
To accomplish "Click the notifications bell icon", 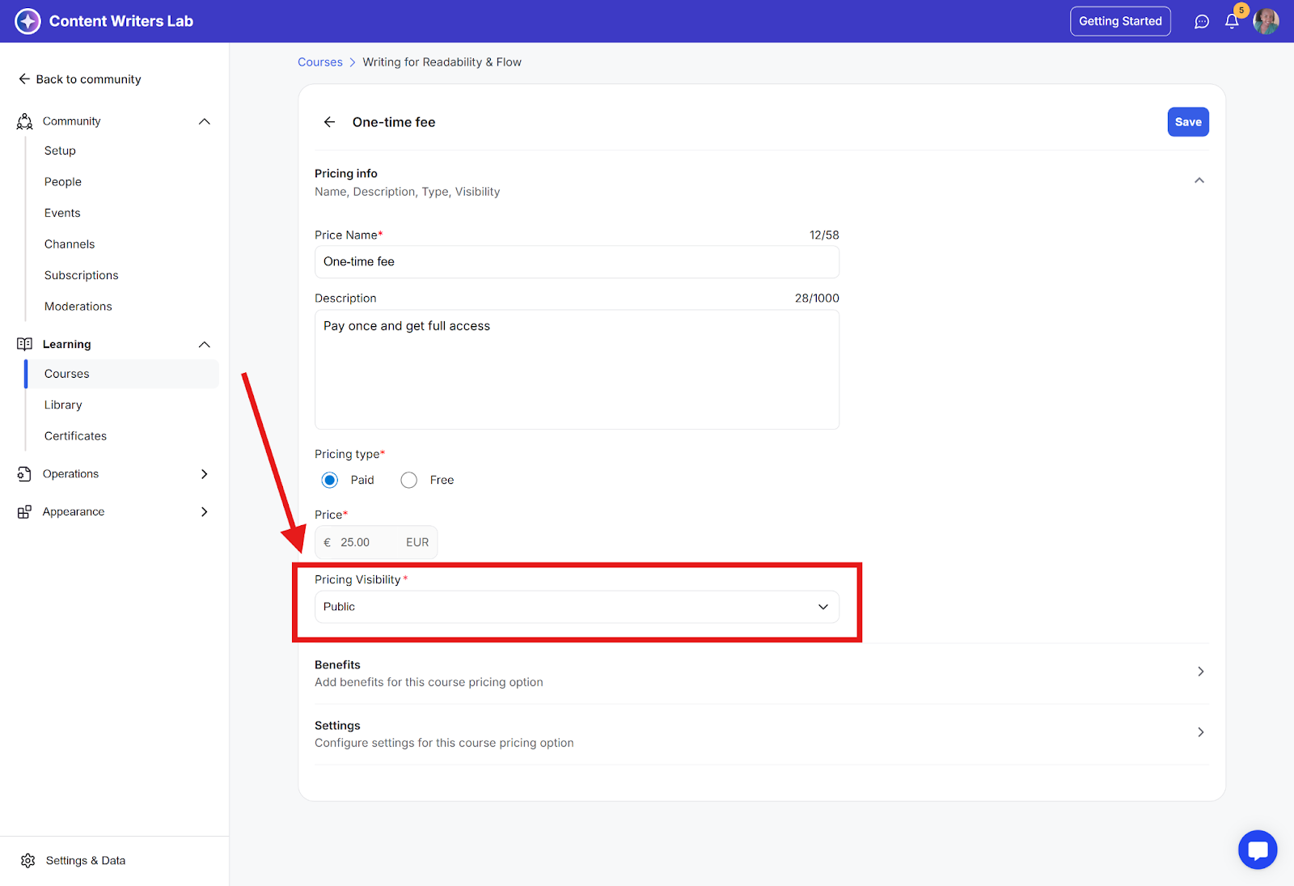I will (x=1231, y=22).
